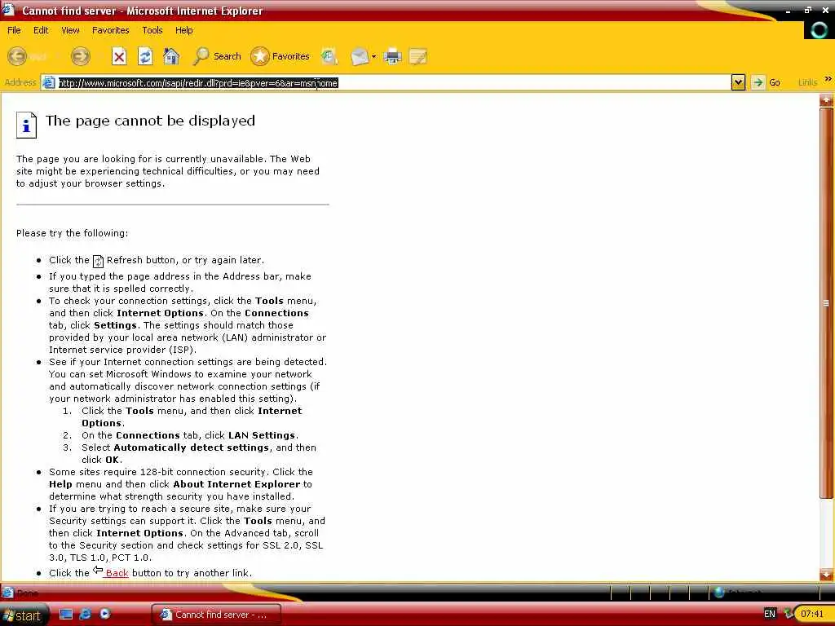Expand the address bar history dropdown

pyautogui.click(x=738, y=82)
